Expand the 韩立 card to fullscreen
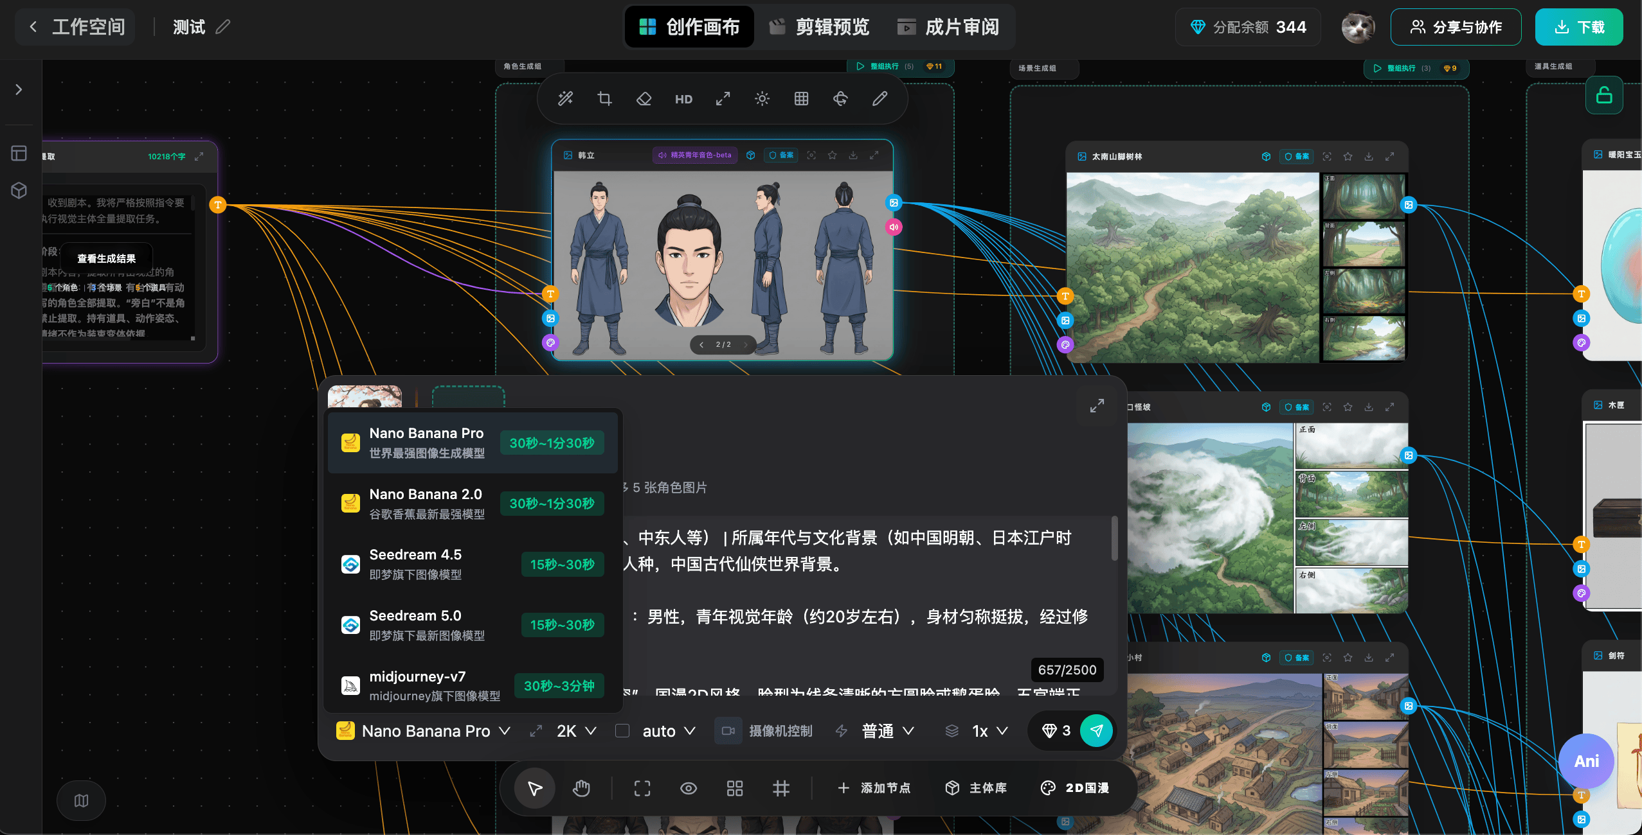The width and height of the screenshot is (1642, 835). [x=874, y=155]
